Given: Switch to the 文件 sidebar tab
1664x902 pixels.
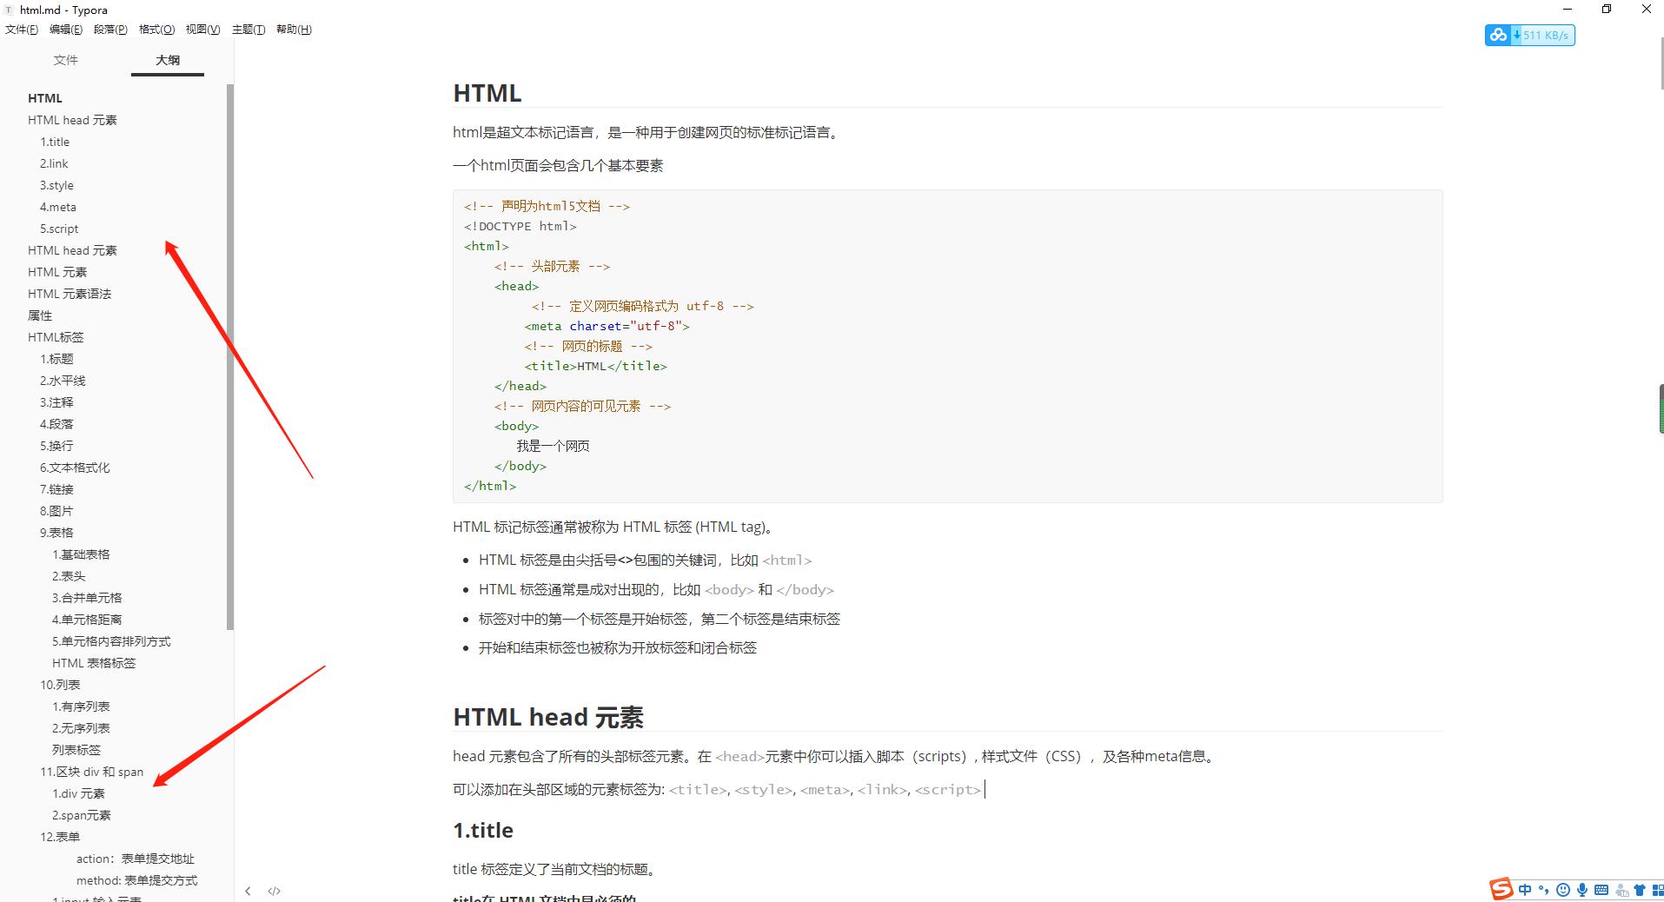Looking at the screenshot, I should point(66,60).
